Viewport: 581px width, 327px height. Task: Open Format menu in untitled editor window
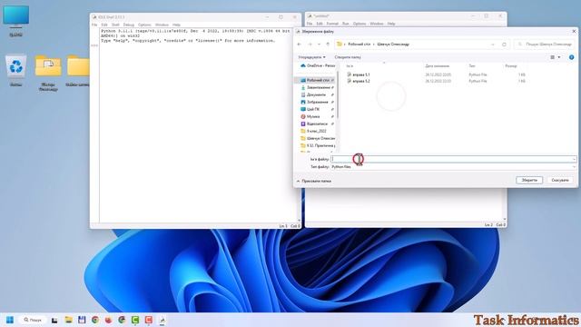pyautogui.click(x=332, y=24)
